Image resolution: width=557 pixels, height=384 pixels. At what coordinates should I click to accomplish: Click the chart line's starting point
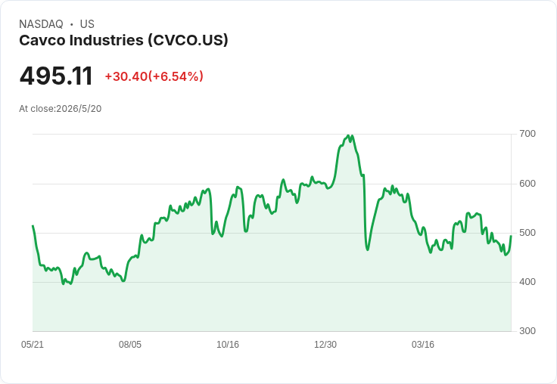(x=33, y=226)
